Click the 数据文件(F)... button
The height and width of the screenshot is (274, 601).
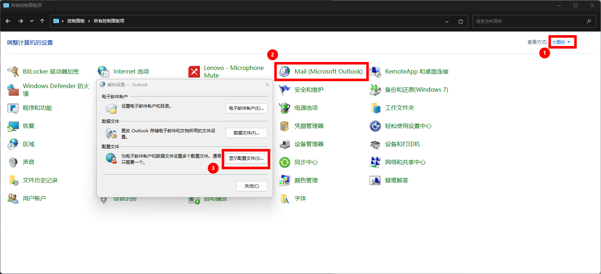point(246,133)
